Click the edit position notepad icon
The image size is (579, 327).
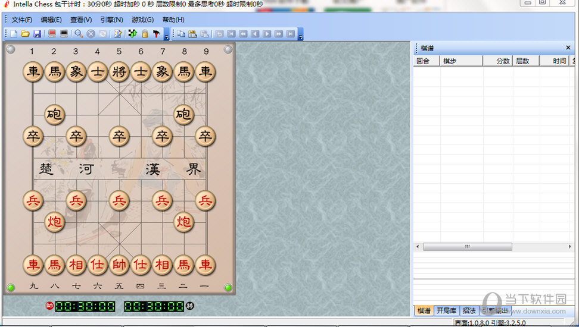(118, 34)
